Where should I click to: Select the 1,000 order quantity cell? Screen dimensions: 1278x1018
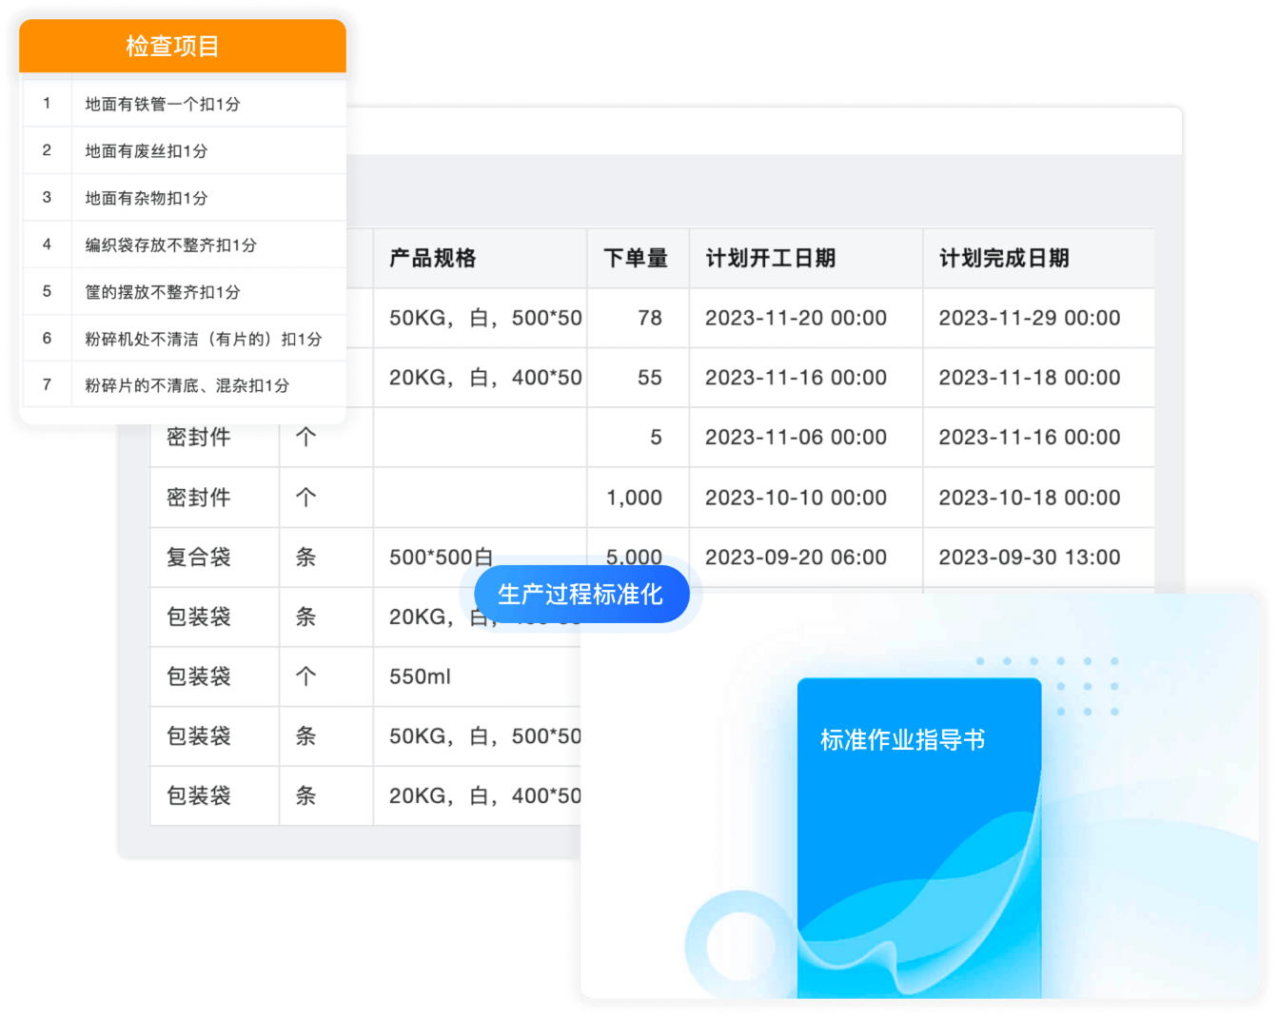coord(634,498)
